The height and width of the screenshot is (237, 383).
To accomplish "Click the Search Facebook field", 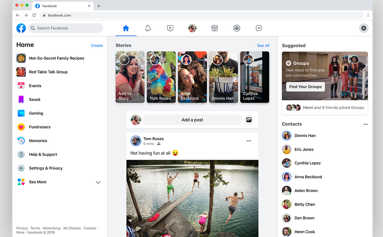I will (66, 28).
